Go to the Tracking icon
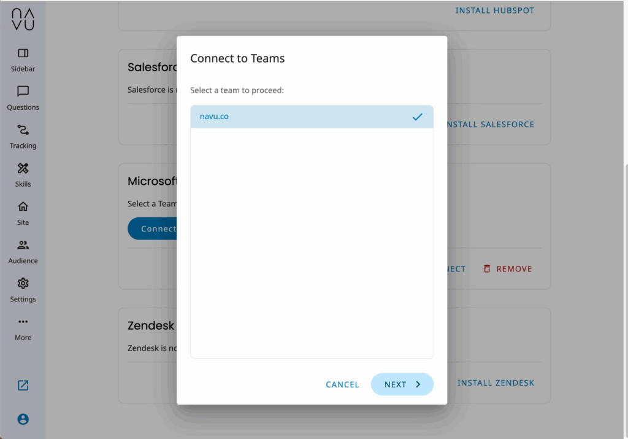628x439 pixels. point(23,130)
